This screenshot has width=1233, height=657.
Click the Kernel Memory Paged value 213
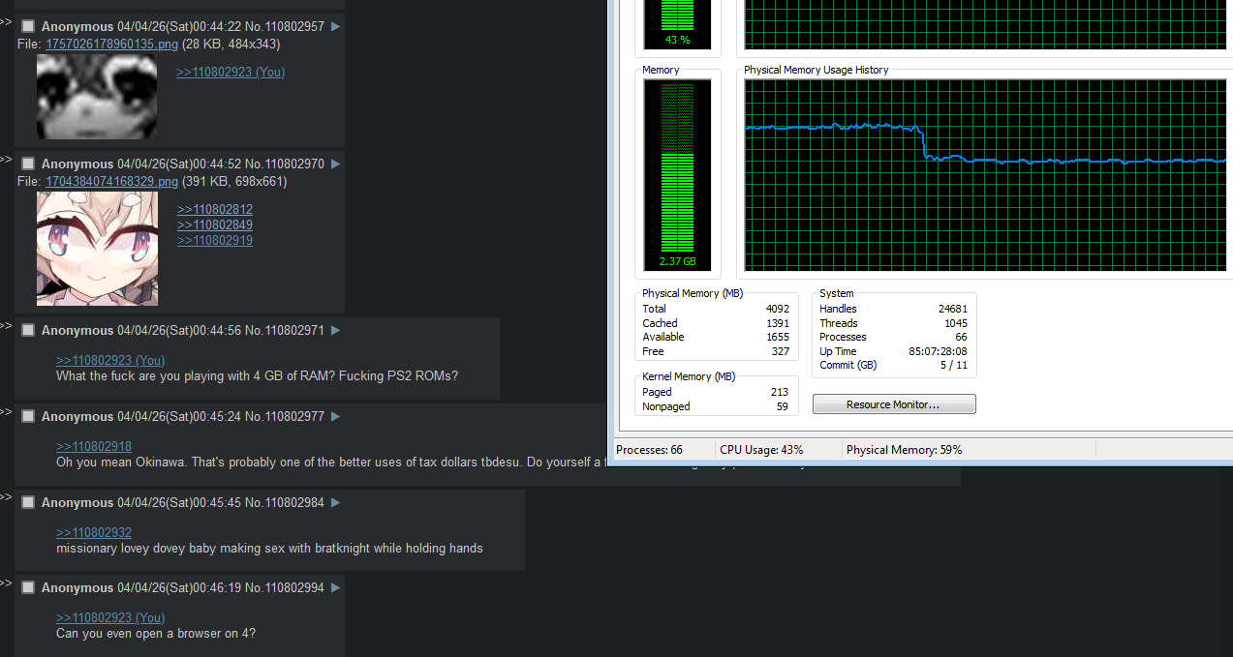coord(780,392)
